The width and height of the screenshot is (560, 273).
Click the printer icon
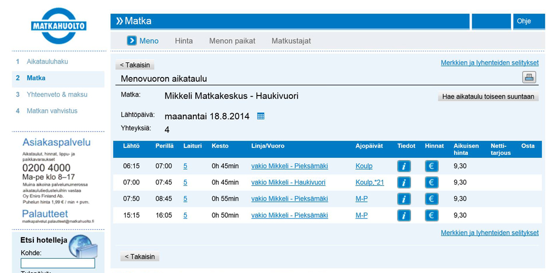pos(529,77)
